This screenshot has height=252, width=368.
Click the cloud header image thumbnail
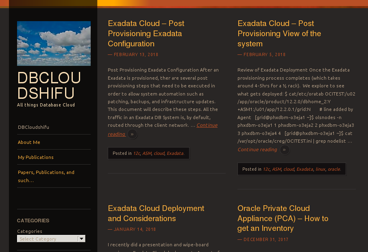[x=54, y=43]
